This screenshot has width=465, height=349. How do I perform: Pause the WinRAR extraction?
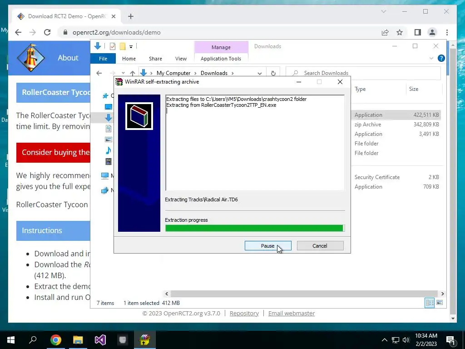pos(268,246)
